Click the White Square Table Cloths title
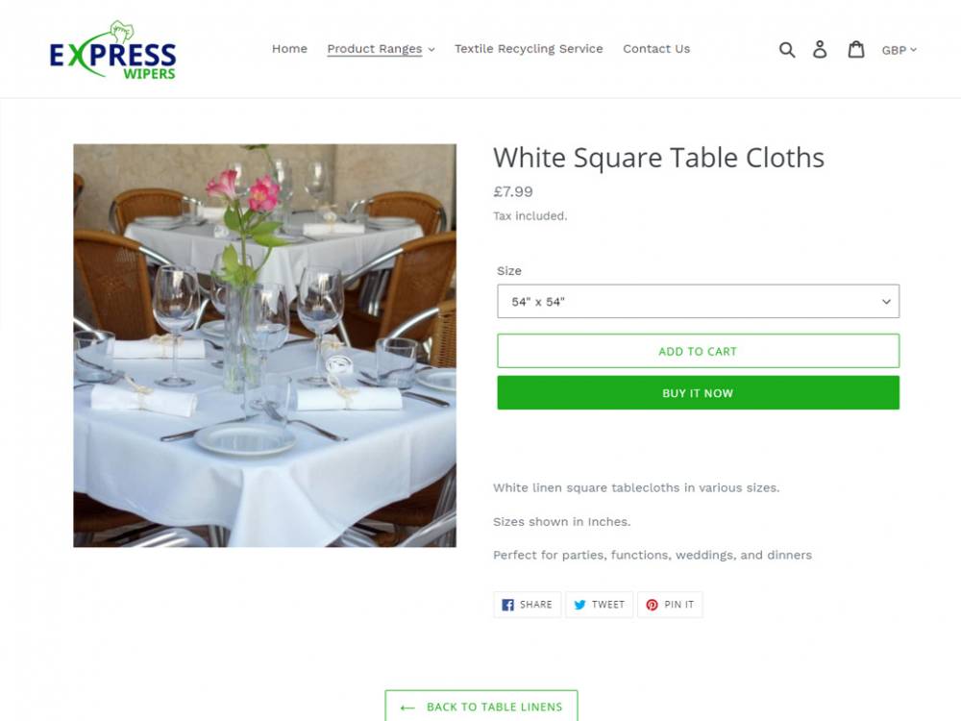Screen dimensions: 961x721 (659, 158)
